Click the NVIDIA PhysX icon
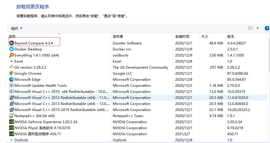 [12, 128]
